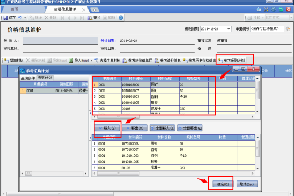Viewport: 294px width, 196px height.
Task: Click scroll-down arrow of lower table
Action: 258,169
